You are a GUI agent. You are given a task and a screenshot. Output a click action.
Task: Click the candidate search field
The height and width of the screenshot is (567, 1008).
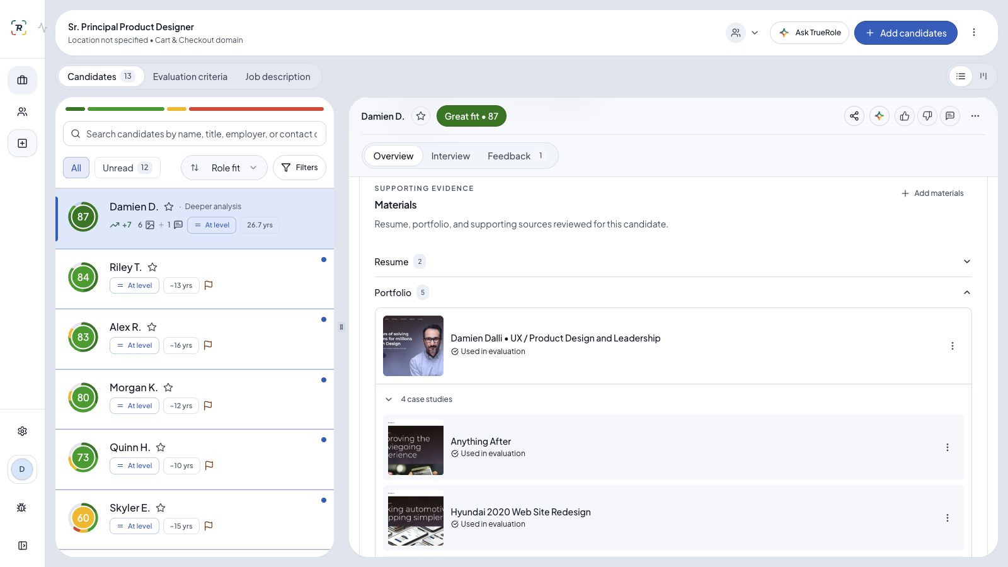(x=195, y=134)
